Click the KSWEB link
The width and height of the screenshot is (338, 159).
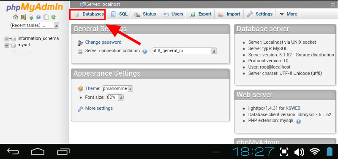pyautogui.click(x=293, y=108)
